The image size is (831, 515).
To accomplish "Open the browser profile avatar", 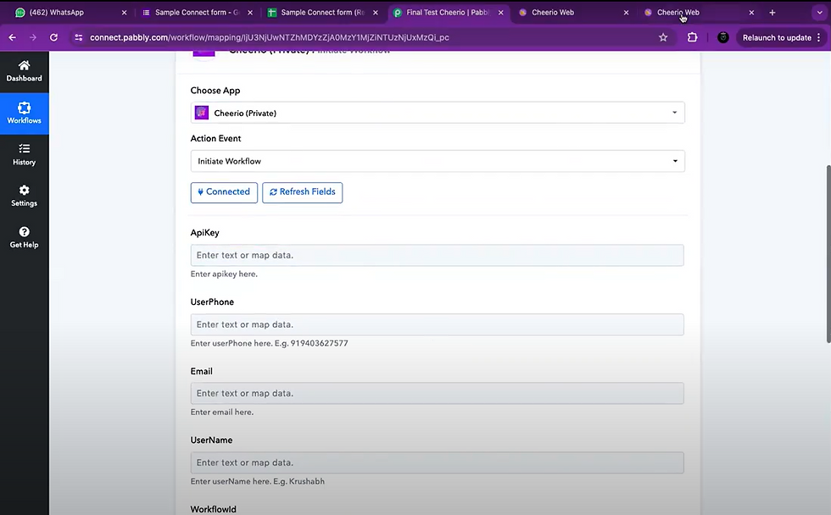I will pos(722,37).
